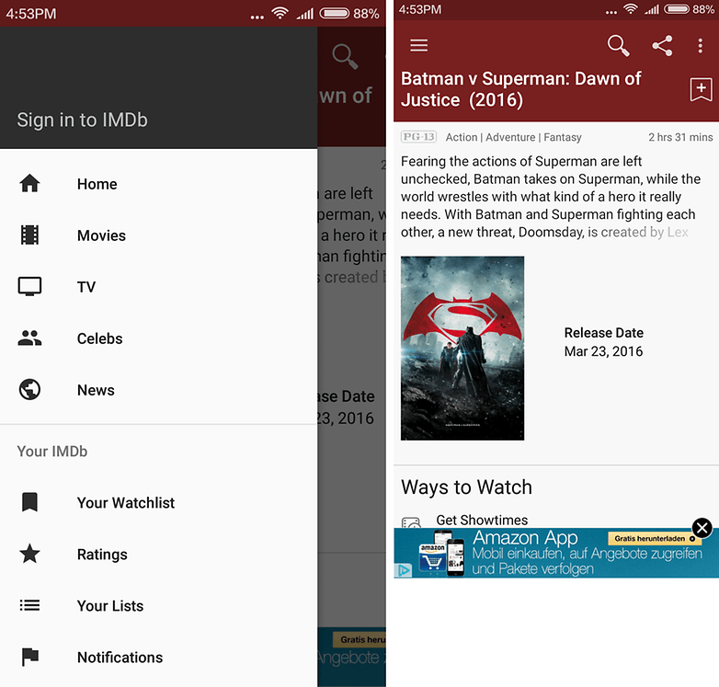Tap the Your IMDb section header
The height and width of the screenshot is (687, 719).
pos(52,452)
